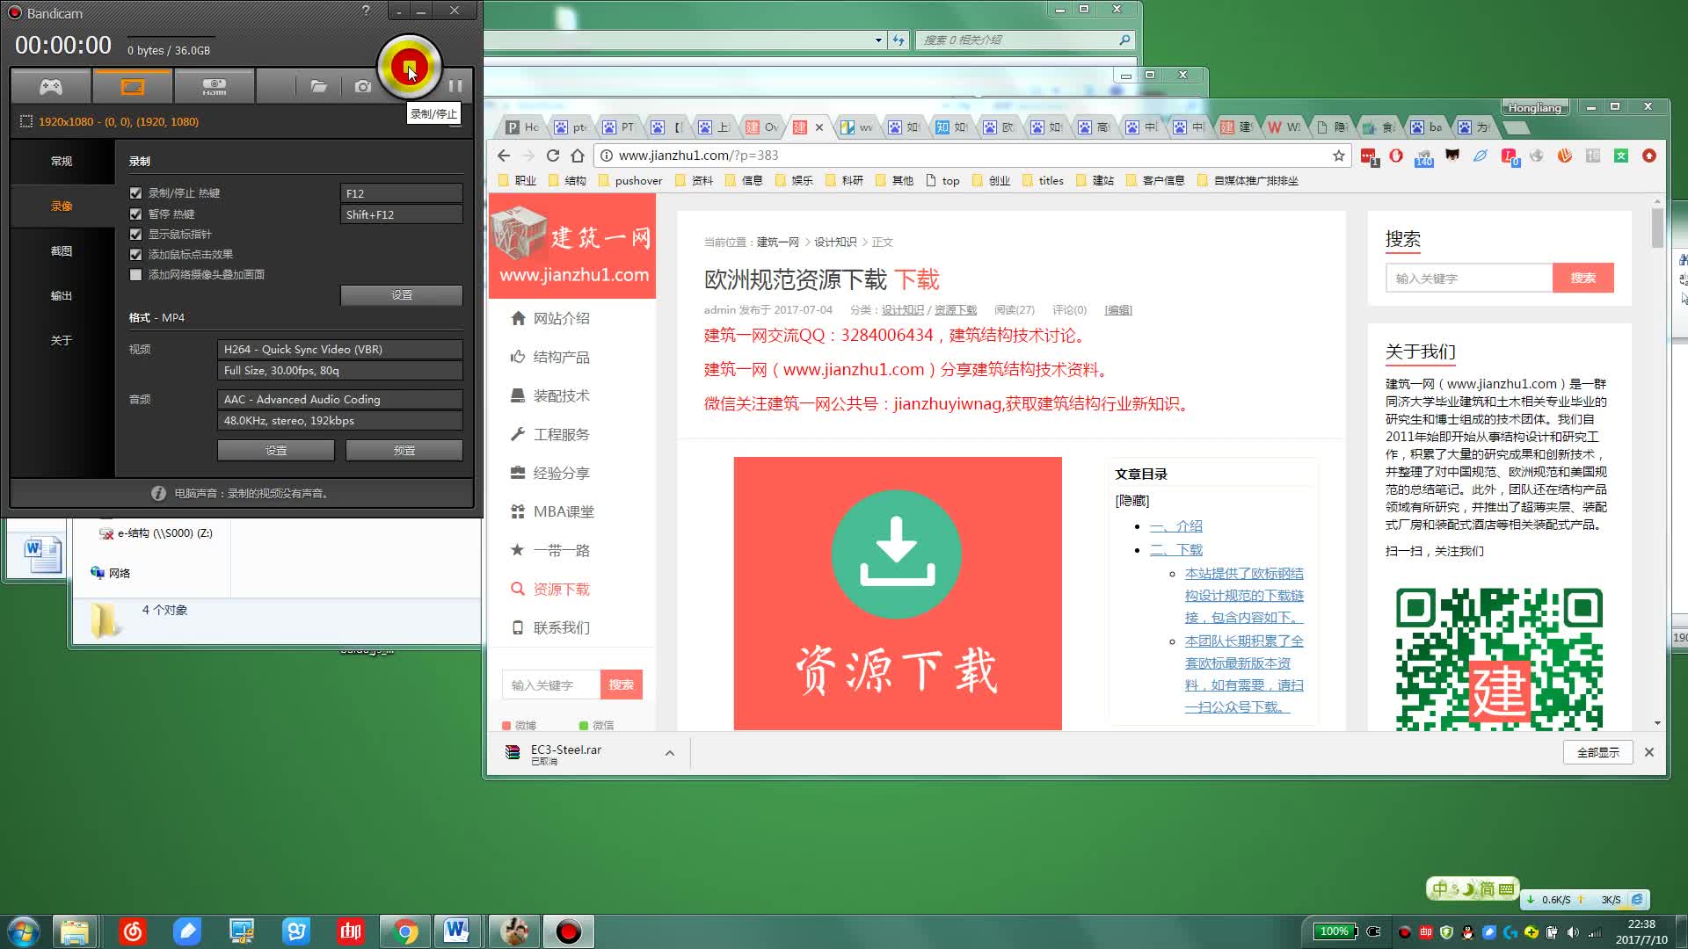Select the screen recording mode icon

coord(131,86)
